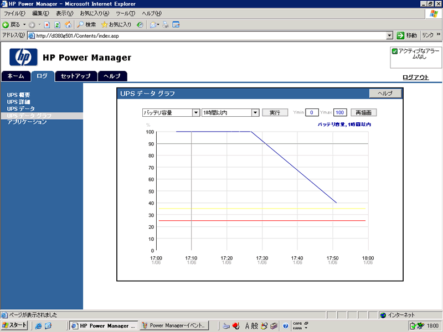Switch to the セットアップ tab

(76, 76)
